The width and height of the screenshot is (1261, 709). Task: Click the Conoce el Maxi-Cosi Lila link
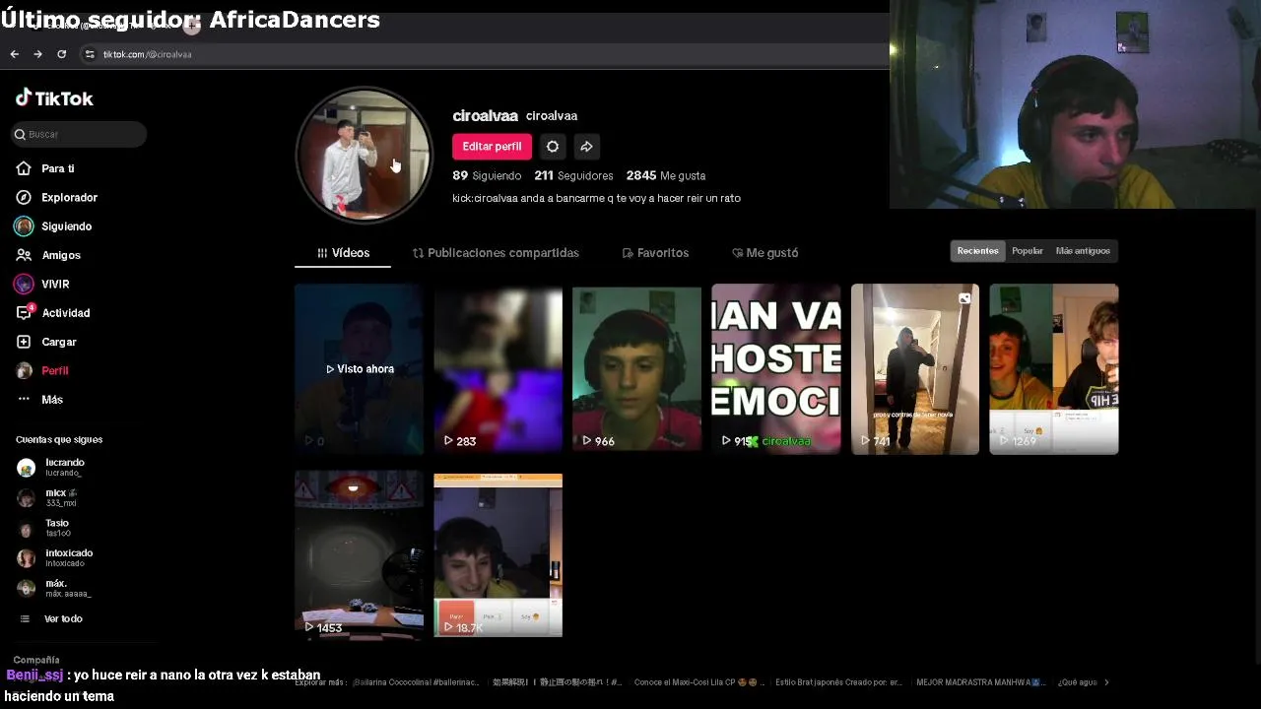click(x=697, y=682)
